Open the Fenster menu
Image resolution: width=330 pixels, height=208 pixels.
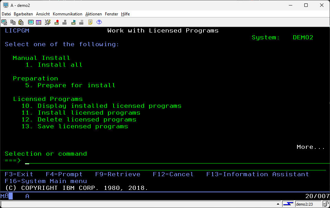pos(111,14)
